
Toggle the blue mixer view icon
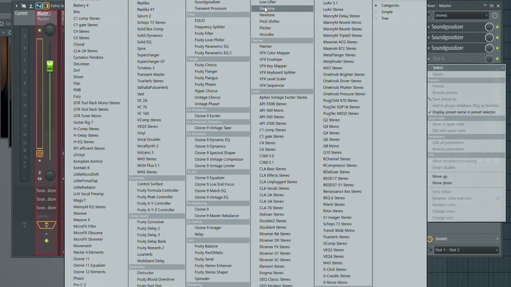(x=39, y=6)
